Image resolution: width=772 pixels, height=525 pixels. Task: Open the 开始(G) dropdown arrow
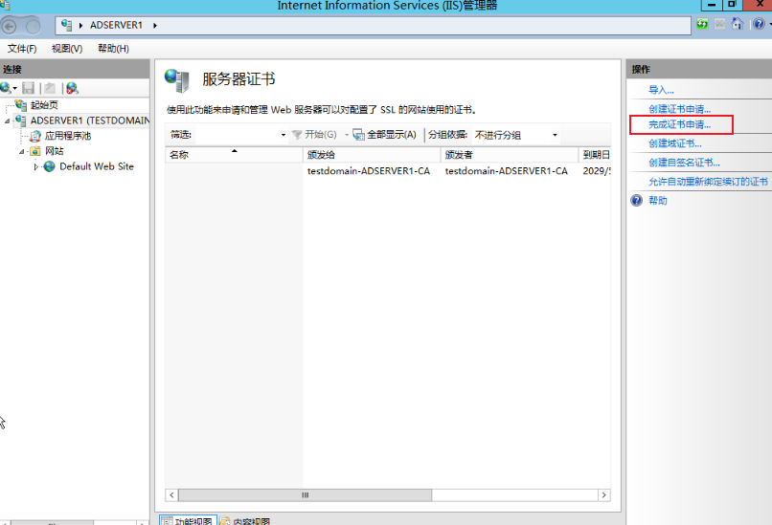(346, 135)
